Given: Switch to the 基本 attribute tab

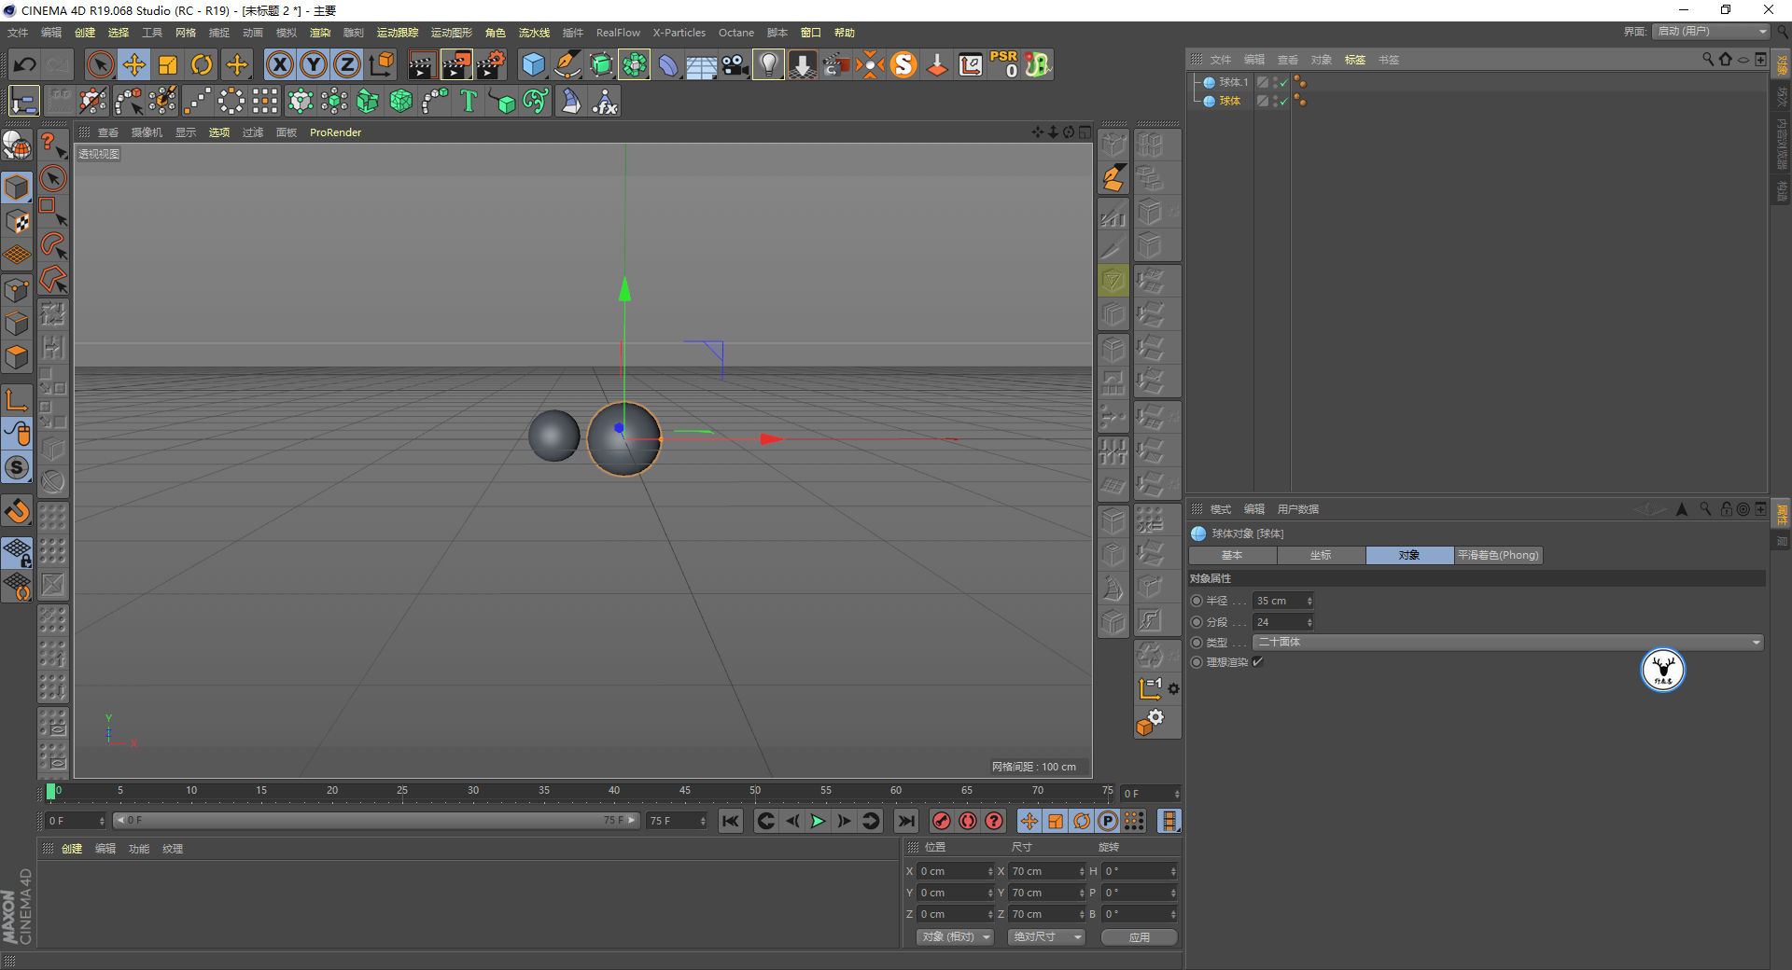Looking at the screenshot, I should 1232,555.
